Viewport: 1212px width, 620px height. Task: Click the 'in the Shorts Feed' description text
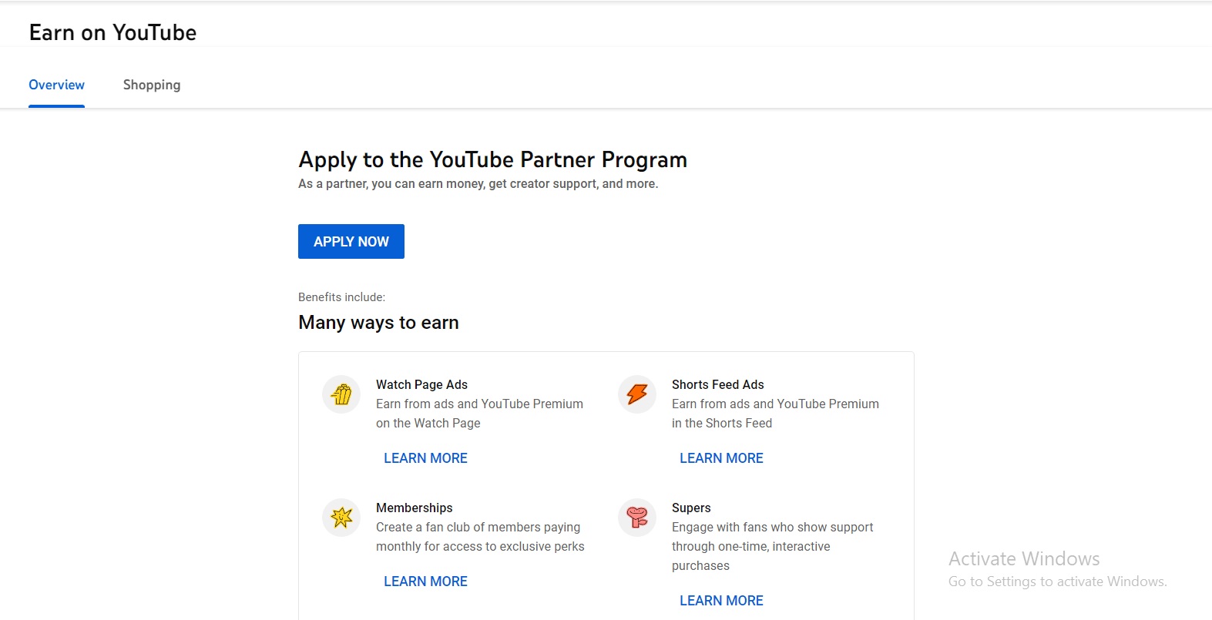(721, 423)
